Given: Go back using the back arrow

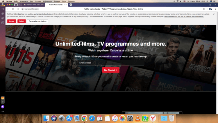Looking at the screenshot, I should pyautogui.click(x=8, y=9).
